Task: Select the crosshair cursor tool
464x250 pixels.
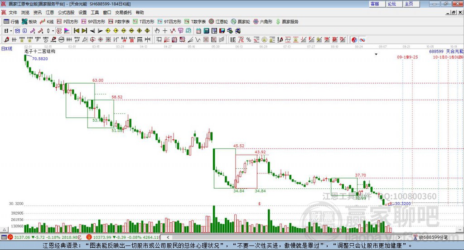Action: (165, 31)
